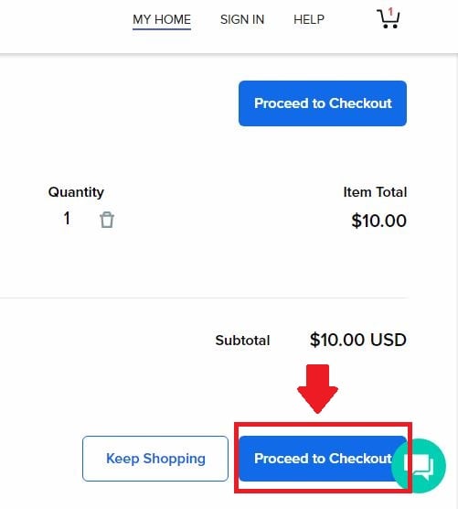
Task: Click the red cart item count badge
Action: pos(390,12)
